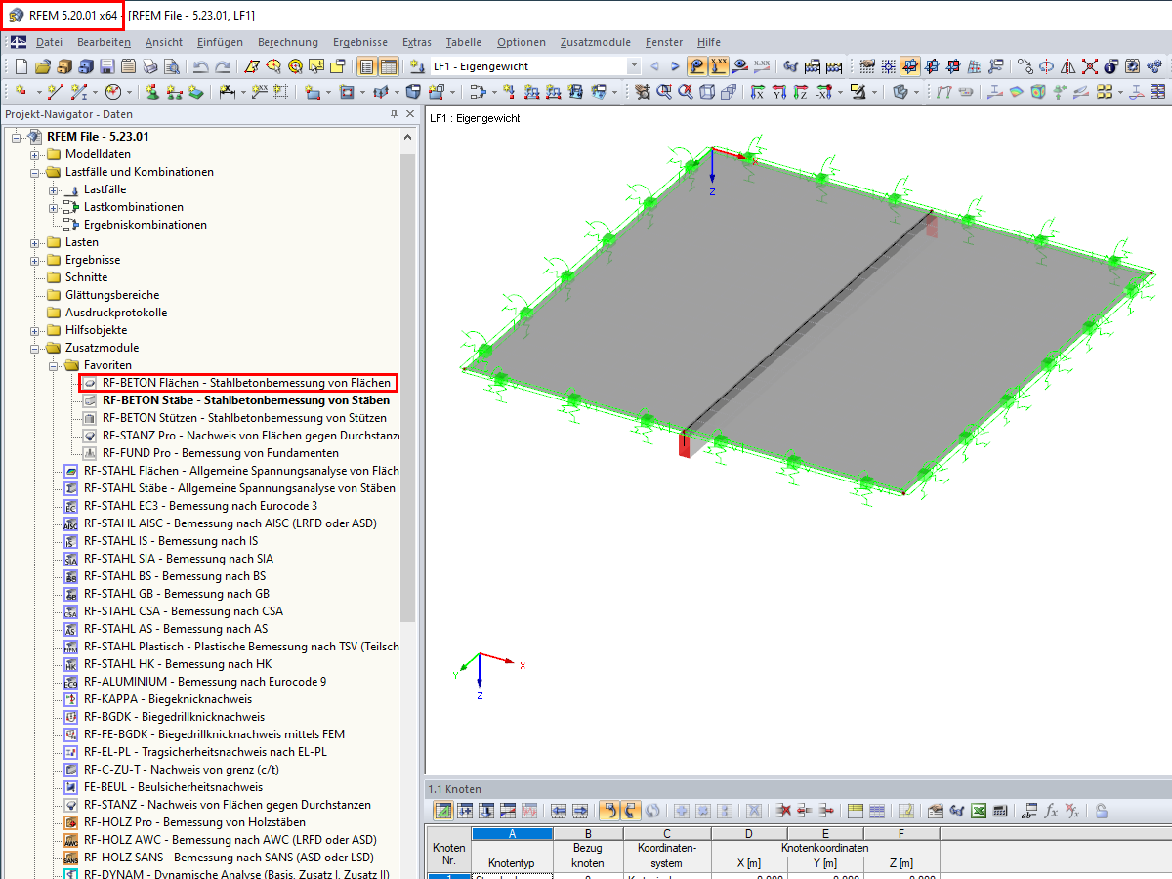Click the next load case arrow button
This screenshot has height=879, width=1172.
tap(673, 66)
